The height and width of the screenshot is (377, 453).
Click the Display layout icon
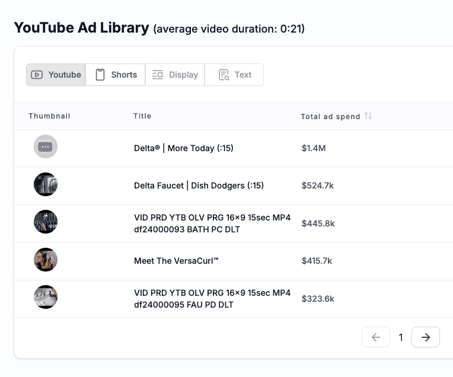tap(158, 75)
